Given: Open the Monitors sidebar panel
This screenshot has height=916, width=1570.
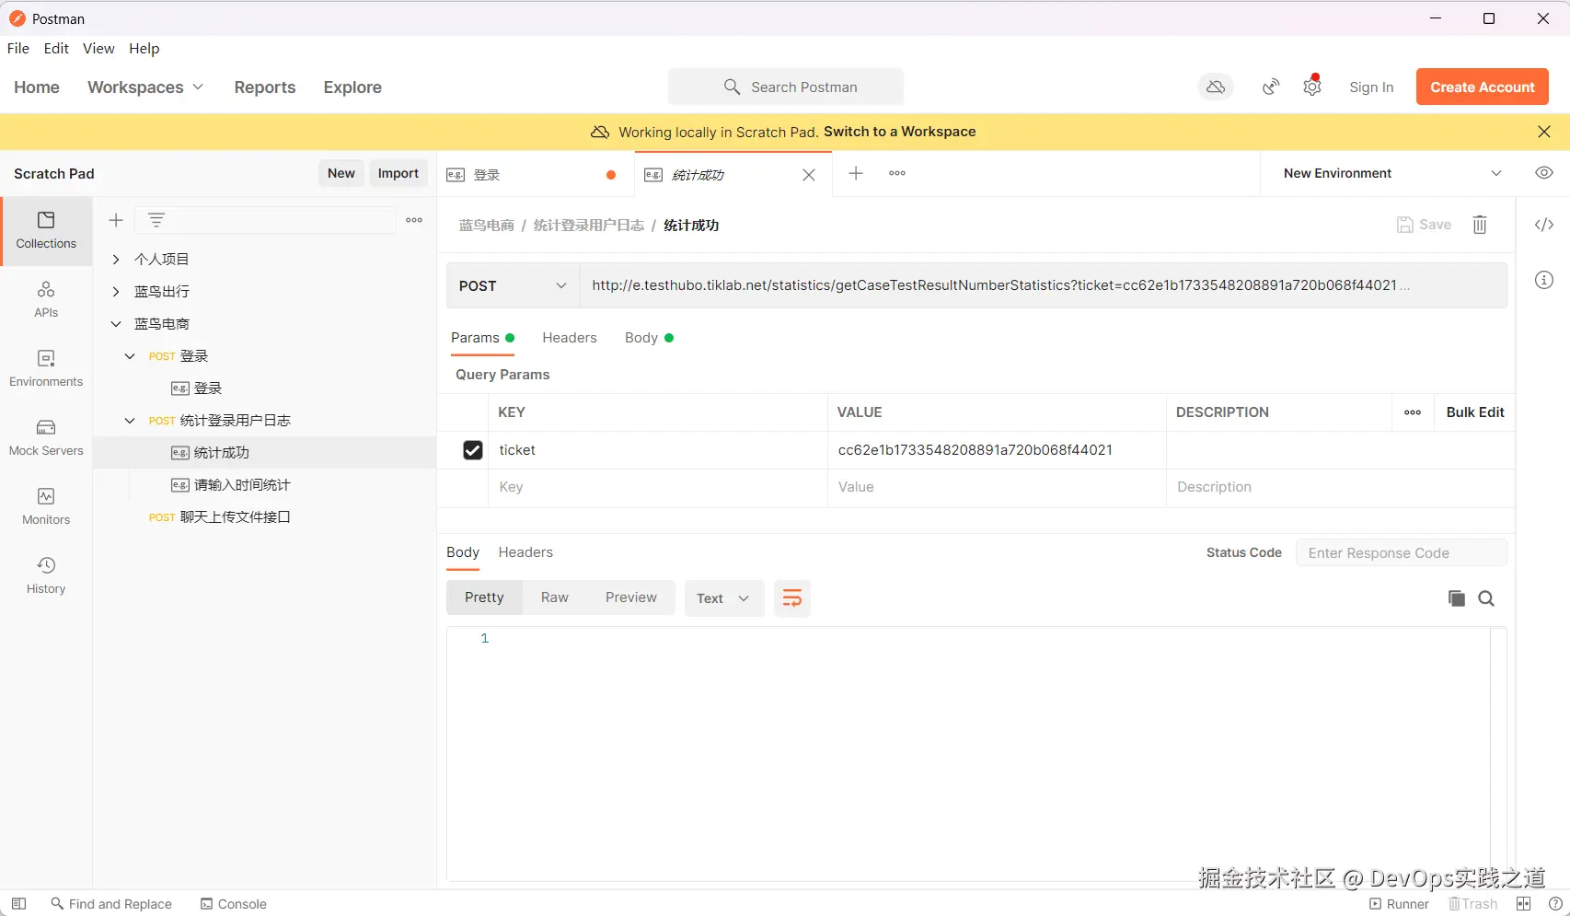Looking at the screenshot, I should [x=46, y=507].
